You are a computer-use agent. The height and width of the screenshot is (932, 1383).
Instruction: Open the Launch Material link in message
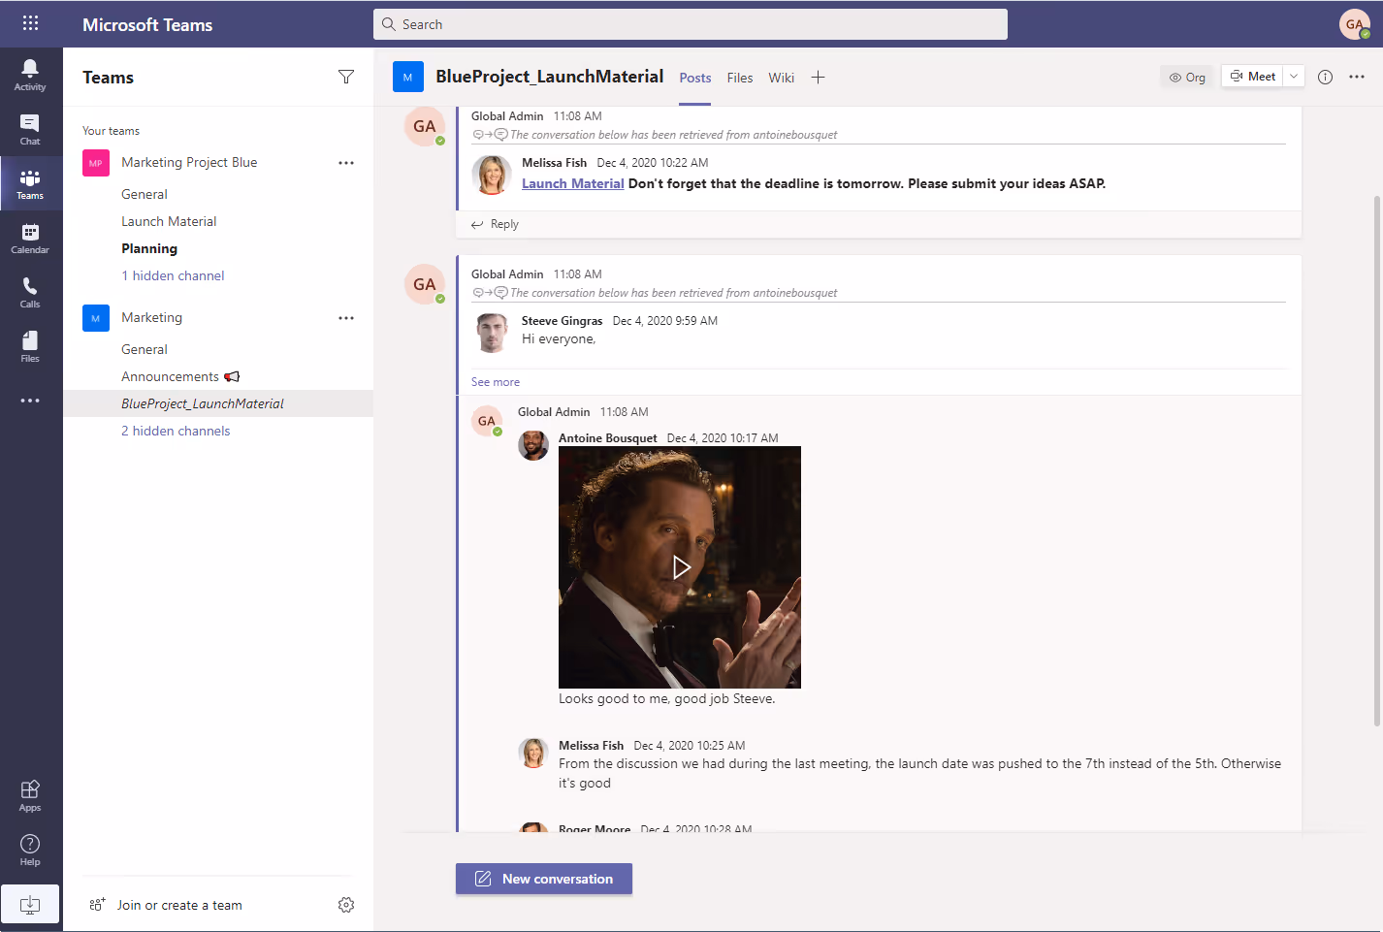[x=573, y=183]
